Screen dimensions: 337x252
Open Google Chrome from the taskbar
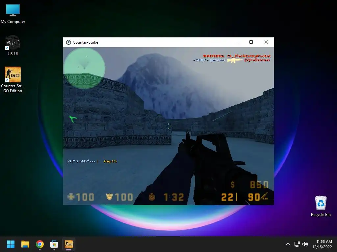coord(40,244)
